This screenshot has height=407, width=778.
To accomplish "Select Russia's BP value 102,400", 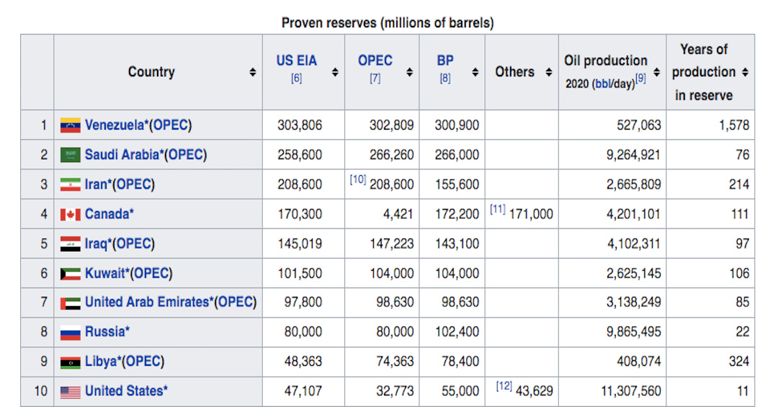I will point(457,331).
